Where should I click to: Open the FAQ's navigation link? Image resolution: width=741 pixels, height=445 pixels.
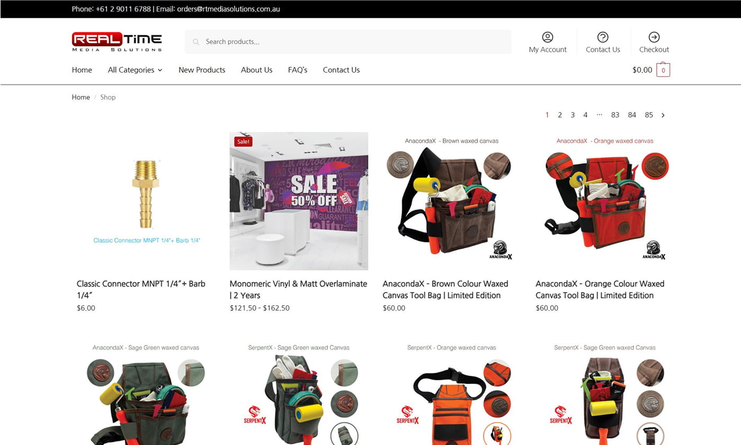(x=297, y=70)
